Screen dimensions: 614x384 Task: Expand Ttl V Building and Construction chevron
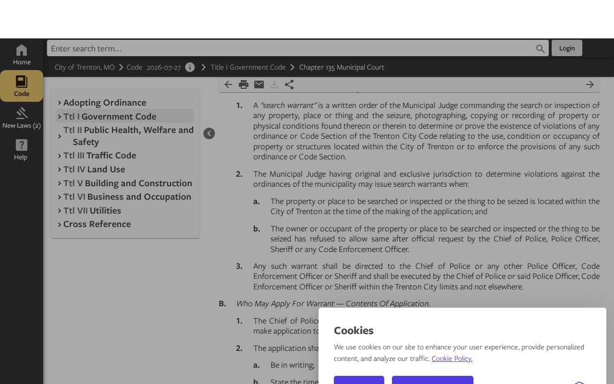click(x=59, y=183)
